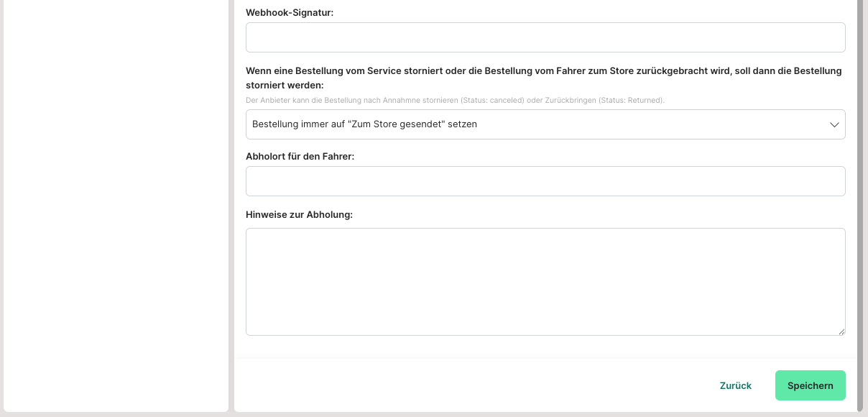Click the dropdown chevron arrow icon
Screen dimensions: 868x417
(x=834, y=124)
